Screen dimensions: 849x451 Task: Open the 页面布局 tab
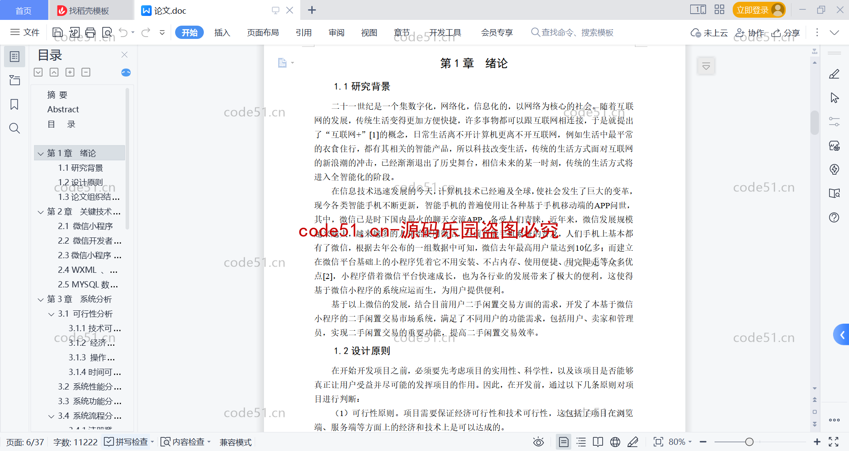(x=263, y=32)
